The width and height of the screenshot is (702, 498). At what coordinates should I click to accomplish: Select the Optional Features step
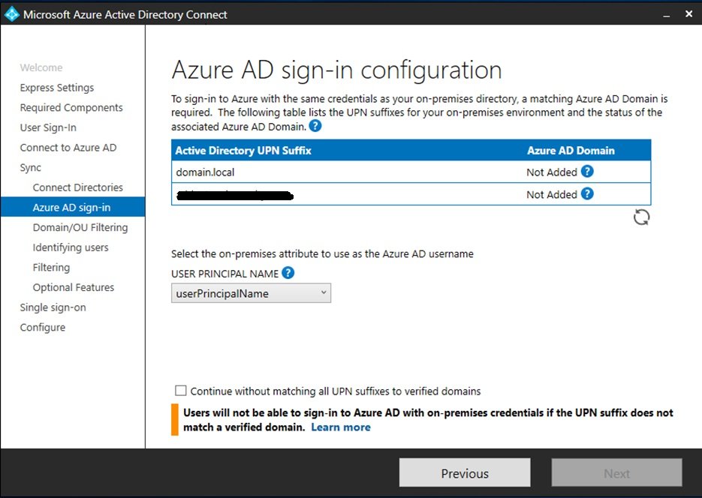(73, 287)
